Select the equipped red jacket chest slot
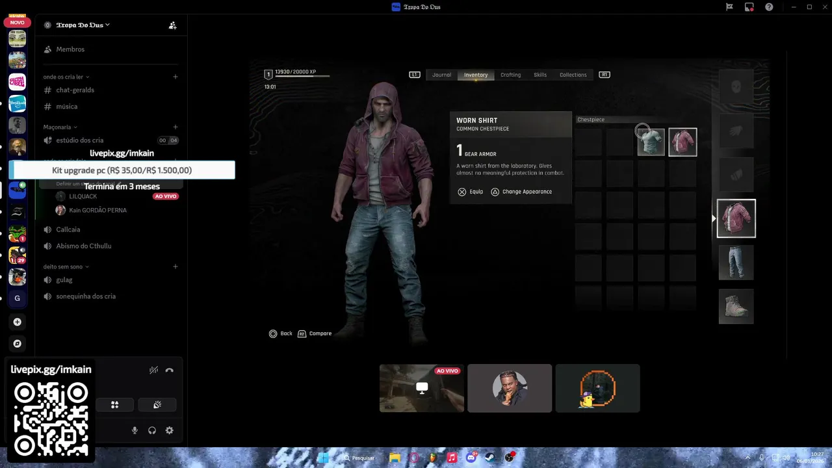 (736, 218)
